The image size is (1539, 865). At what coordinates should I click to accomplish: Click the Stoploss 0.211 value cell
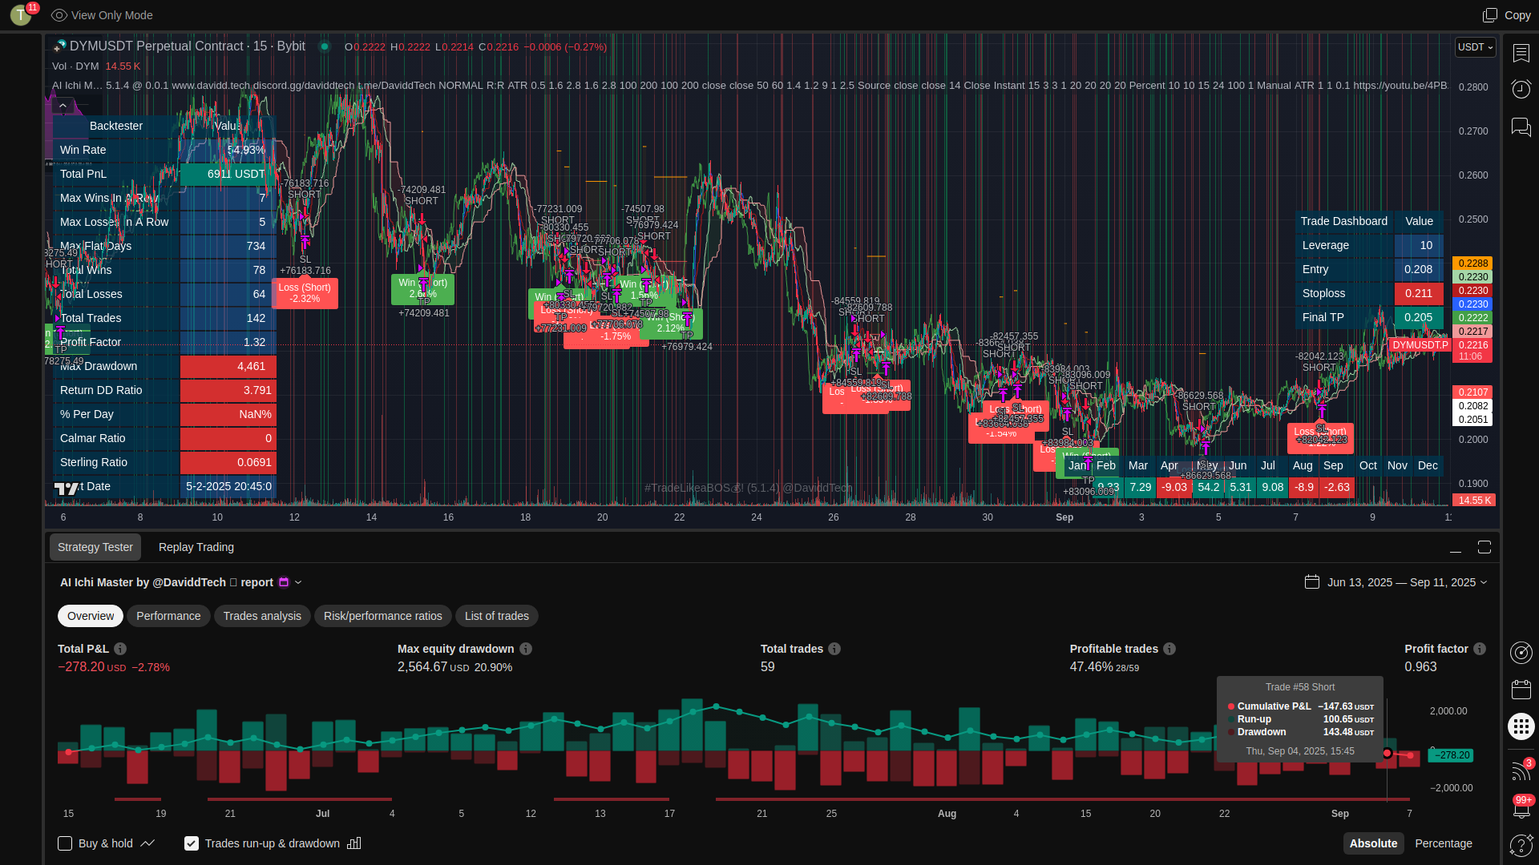coord(1418,294)
